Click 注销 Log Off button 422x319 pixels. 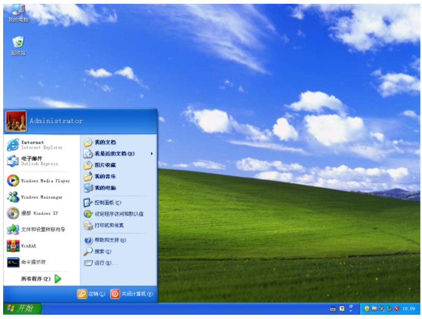[x=91, y=294]
